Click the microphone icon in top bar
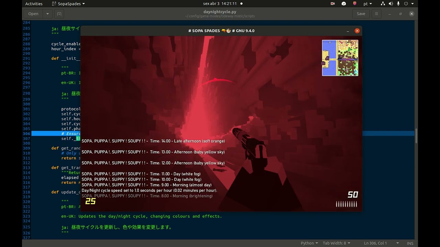The image size is (440, 247). pyautogui.click(x=398, y=4)
